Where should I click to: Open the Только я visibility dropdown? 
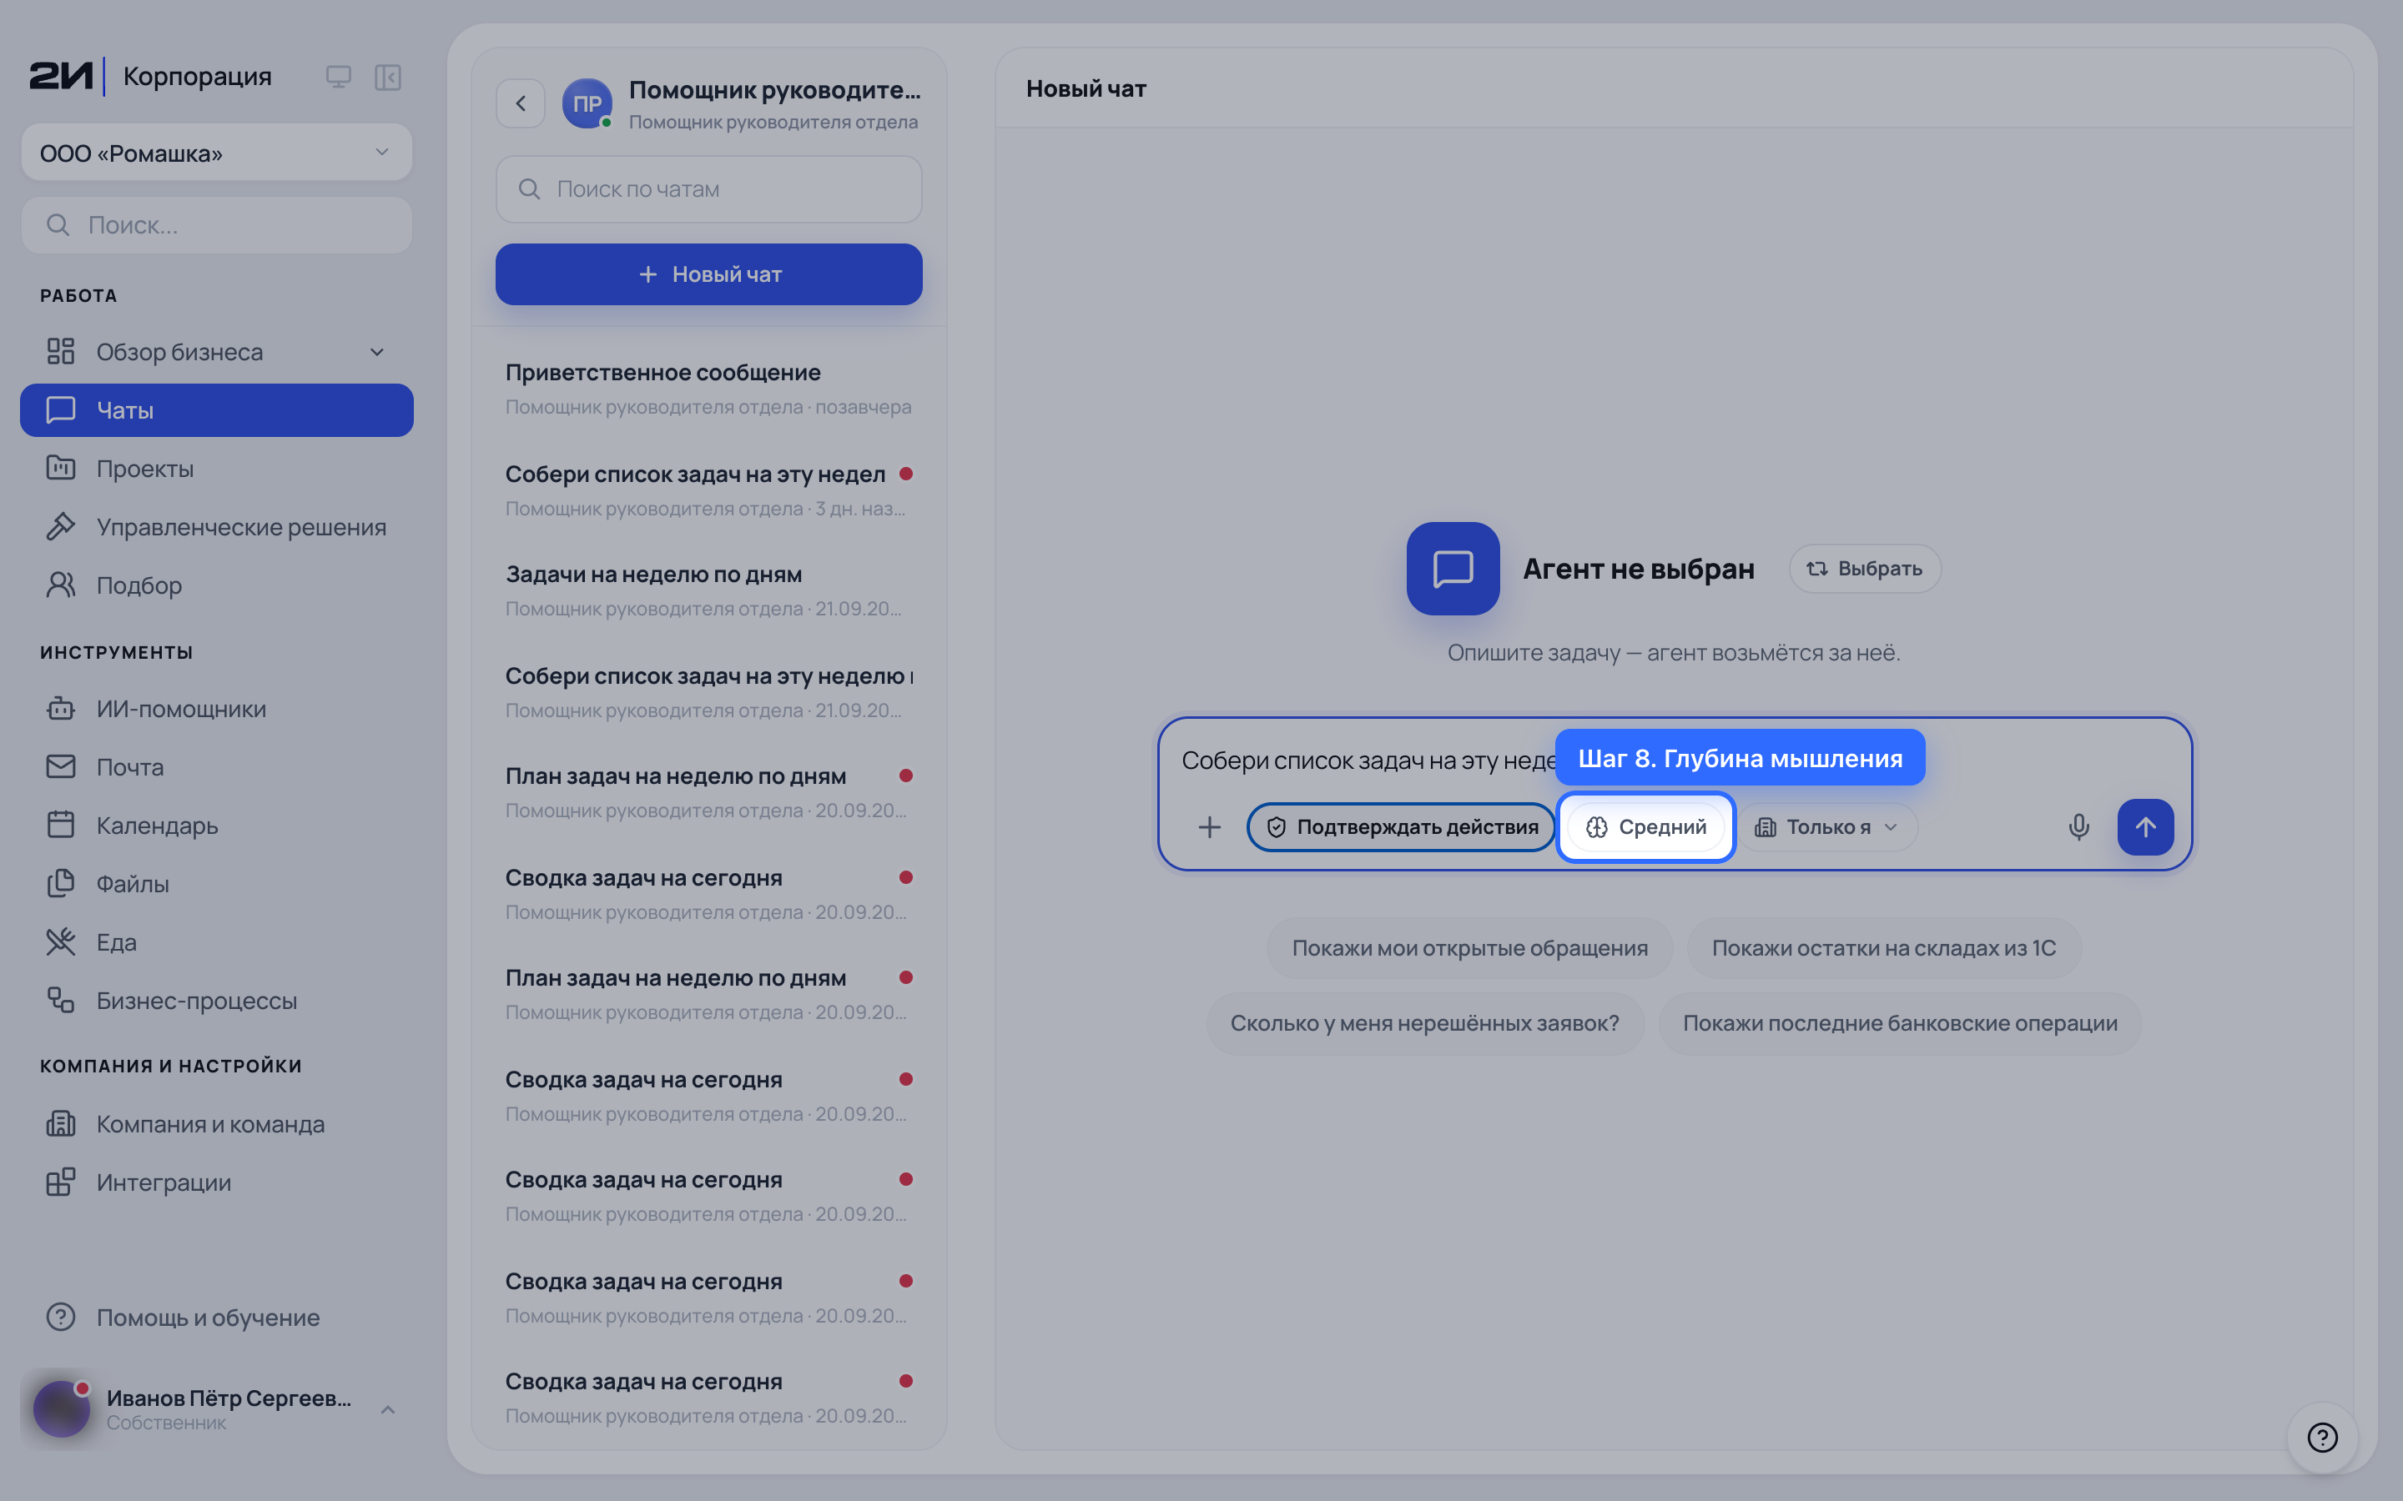1827,827
